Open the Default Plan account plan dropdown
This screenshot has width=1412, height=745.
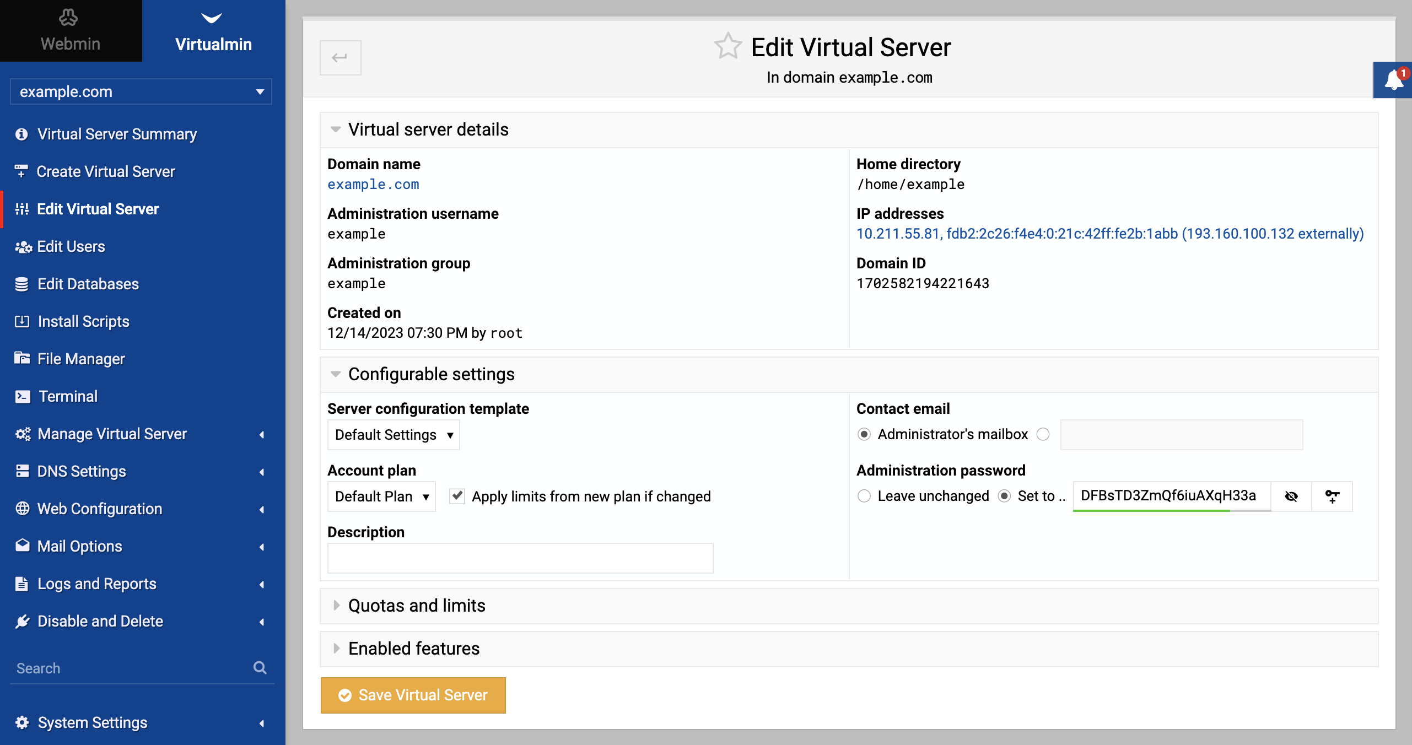(x=381, y=496)
